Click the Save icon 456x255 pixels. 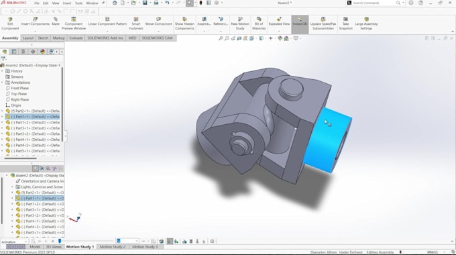[145, 3]
